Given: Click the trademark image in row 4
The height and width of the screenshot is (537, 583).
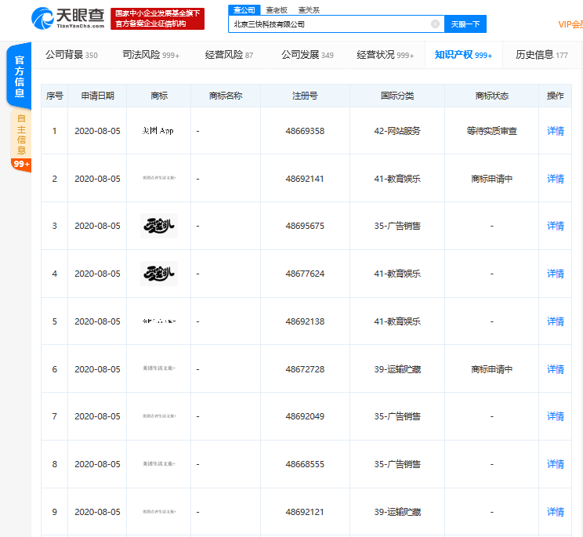Looking at the screenshot, I should click(158, 274).
